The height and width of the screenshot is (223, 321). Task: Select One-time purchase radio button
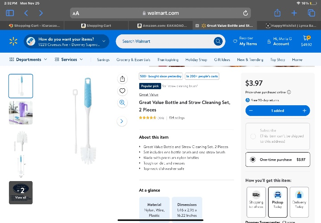(x=253, y=159)
